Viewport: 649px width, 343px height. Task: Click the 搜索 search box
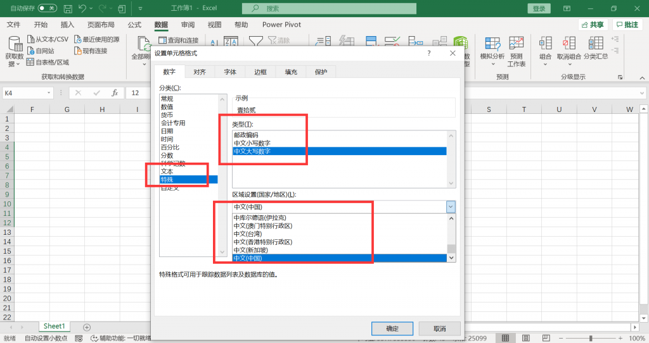(x=329, y=8)
